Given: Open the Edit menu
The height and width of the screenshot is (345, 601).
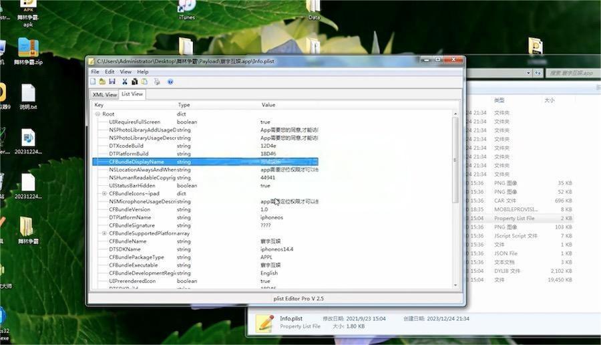Looking at the screenshot, I should pos(110,72).
